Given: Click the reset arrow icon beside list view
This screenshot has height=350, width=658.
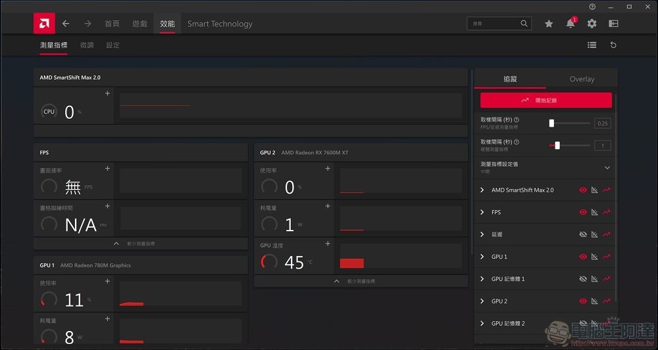Looking at the screenshot, I should (613, 45).
